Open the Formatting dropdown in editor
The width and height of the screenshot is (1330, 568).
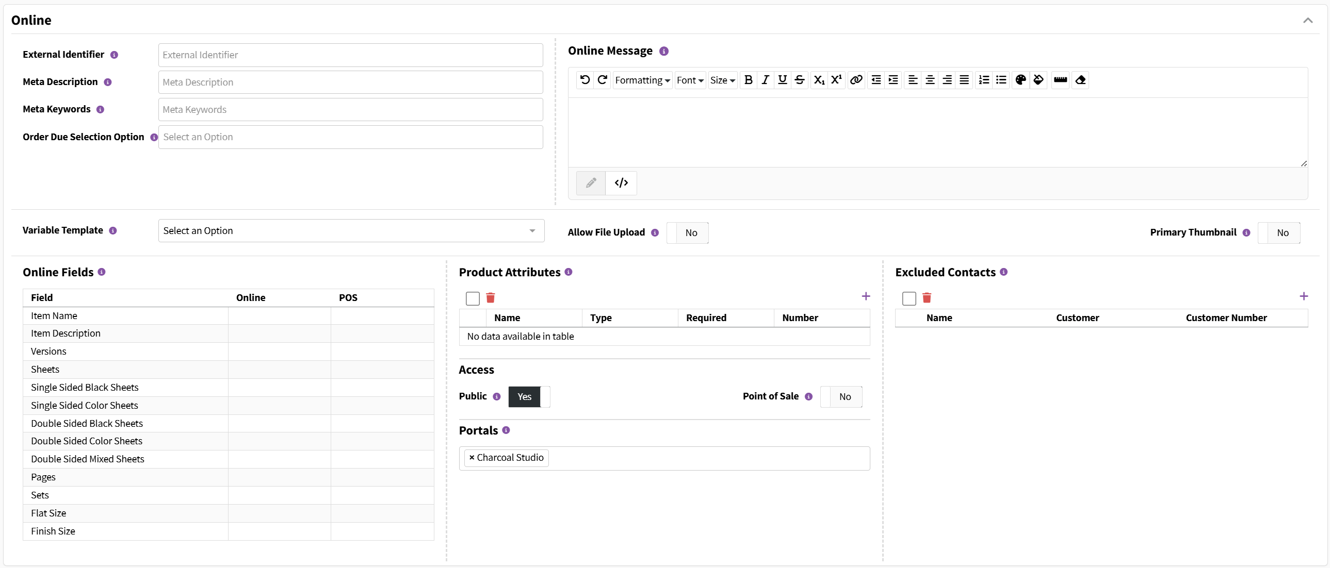[642, 80]
